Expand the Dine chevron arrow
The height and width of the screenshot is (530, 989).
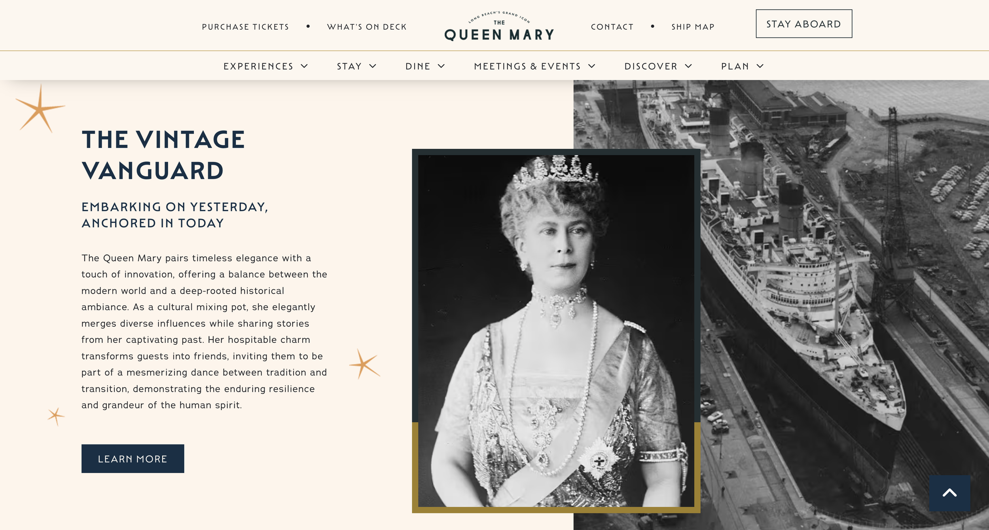click(x=441, y=66)
